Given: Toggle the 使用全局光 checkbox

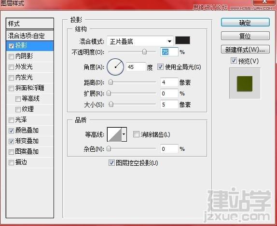Looking at the screenshot, I should 160,67.
